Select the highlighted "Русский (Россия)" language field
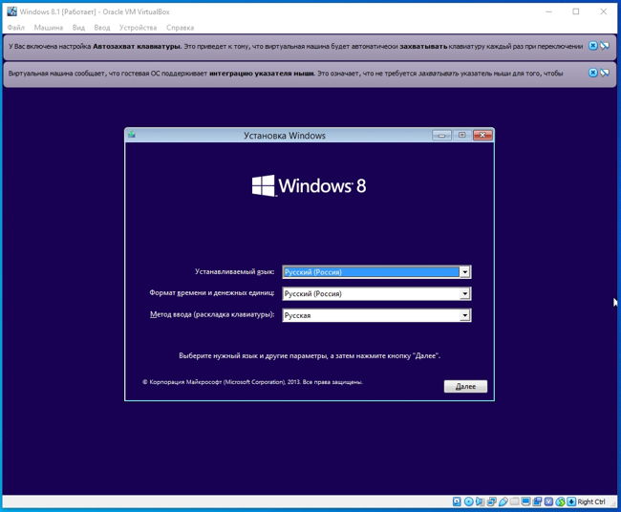621x512 pixels. [x=376, y=272]
